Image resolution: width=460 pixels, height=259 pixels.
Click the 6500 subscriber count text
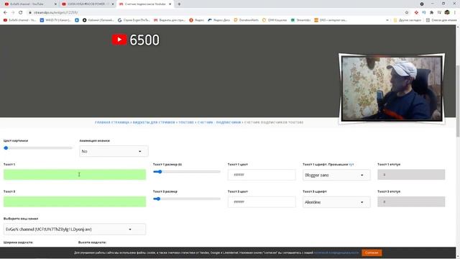point(144,40)
